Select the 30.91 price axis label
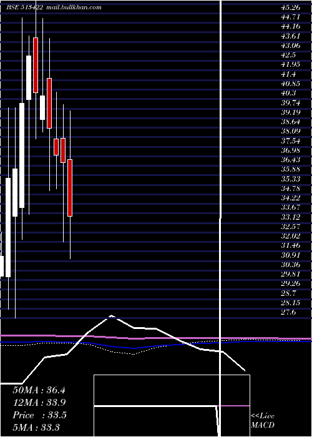This screenshot has width=312, height=437. tap(290, 255)
